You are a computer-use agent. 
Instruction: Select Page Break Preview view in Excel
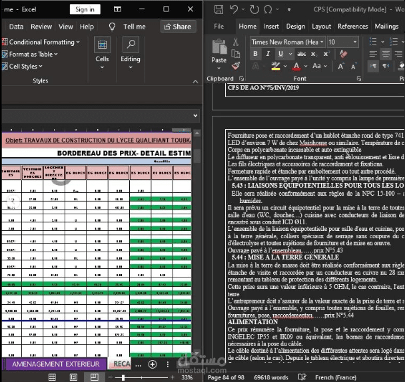click(x=95, y=377)
